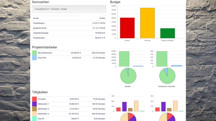This screenshot has height=121, width=216.
Task: Click the amount '20.187,50 €'
Action: pyautogui.click(x=74, y=114)
